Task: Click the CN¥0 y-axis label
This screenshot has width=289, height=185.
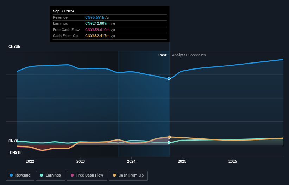Action: coord(13,141)
